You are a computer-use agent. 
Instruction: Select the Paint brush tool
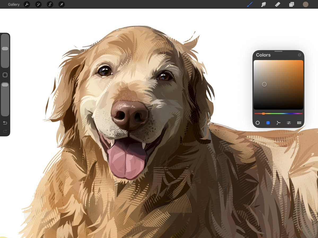click(250, 4)
